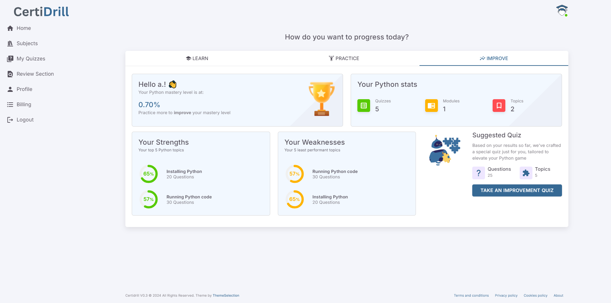611x303 pixels.
Task: Click the Home house icon
Action: pos(10,28)
